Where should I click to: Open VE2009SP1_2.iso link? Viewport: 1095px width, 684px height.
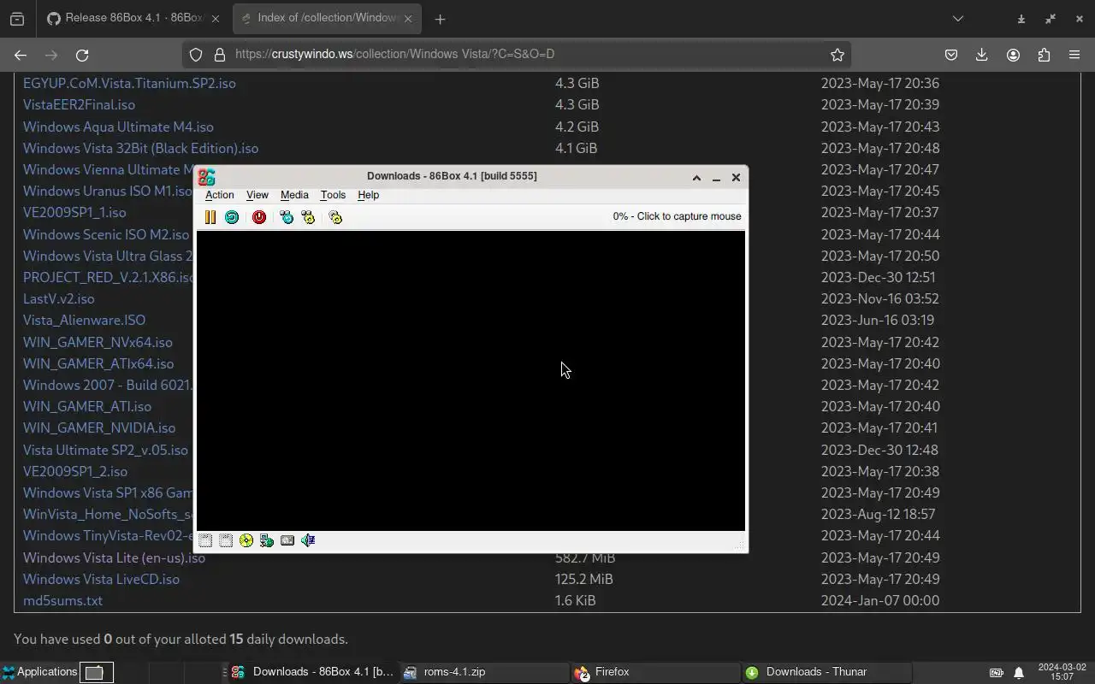point(75,471)
